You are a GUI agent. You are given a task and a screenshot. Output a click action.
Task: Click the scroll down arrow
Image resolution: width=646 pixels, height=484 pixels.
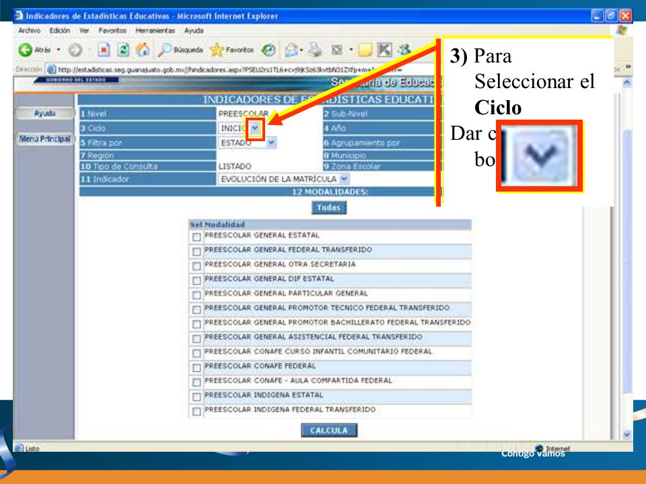tap(626, 435)
